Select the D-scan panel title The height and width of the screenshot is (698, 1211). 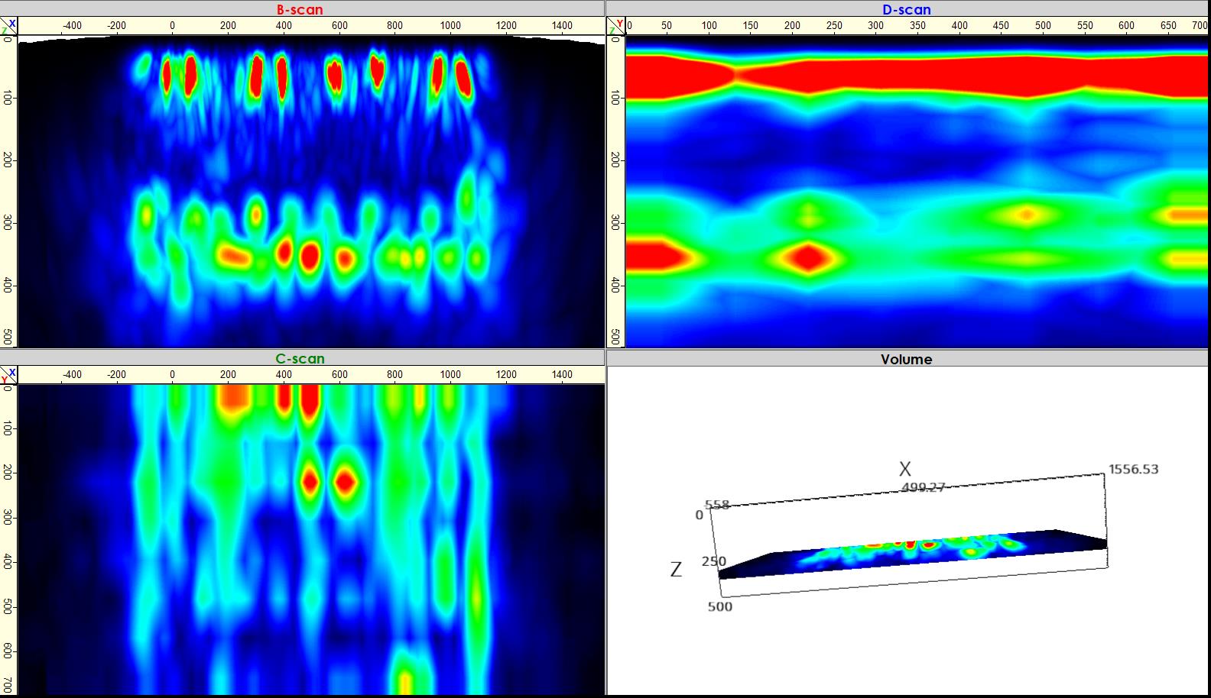click(x=907, y=10)
